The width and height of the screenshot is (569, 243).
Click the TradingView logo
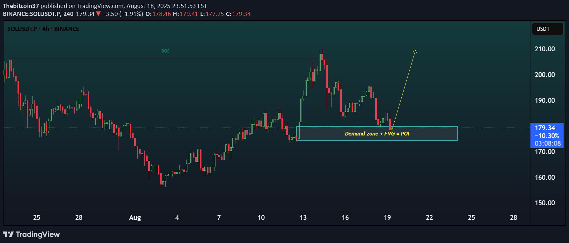point(31,234)
